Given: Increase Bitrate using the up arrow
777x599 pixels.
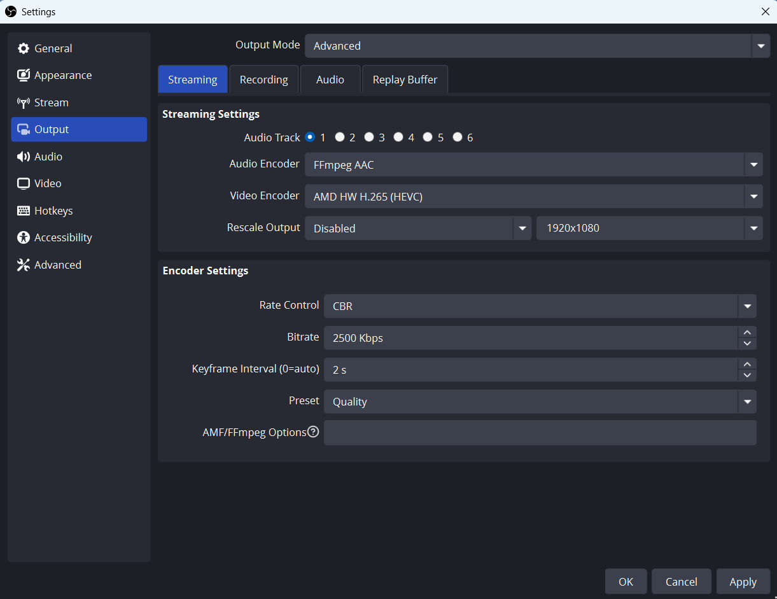Looking at the screenshot, I should pyautogui.click(x=747, y=332).
